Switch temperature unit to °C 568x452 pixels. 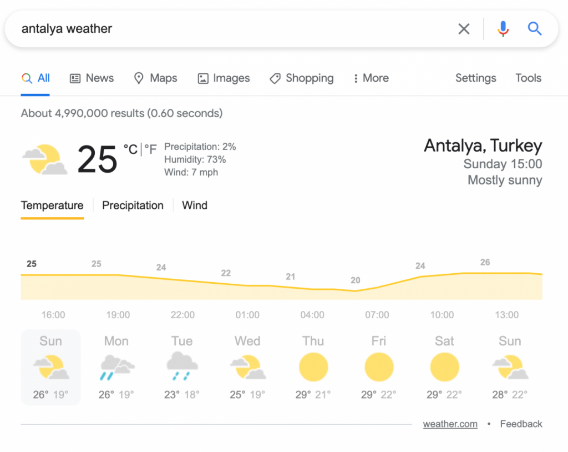pos(130,149)
